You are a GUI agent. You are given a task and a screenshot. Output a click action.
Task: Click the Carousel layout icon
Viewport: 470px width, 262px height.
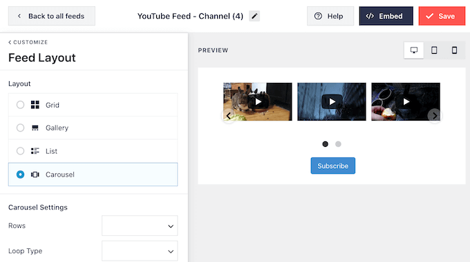coord(35,174)
